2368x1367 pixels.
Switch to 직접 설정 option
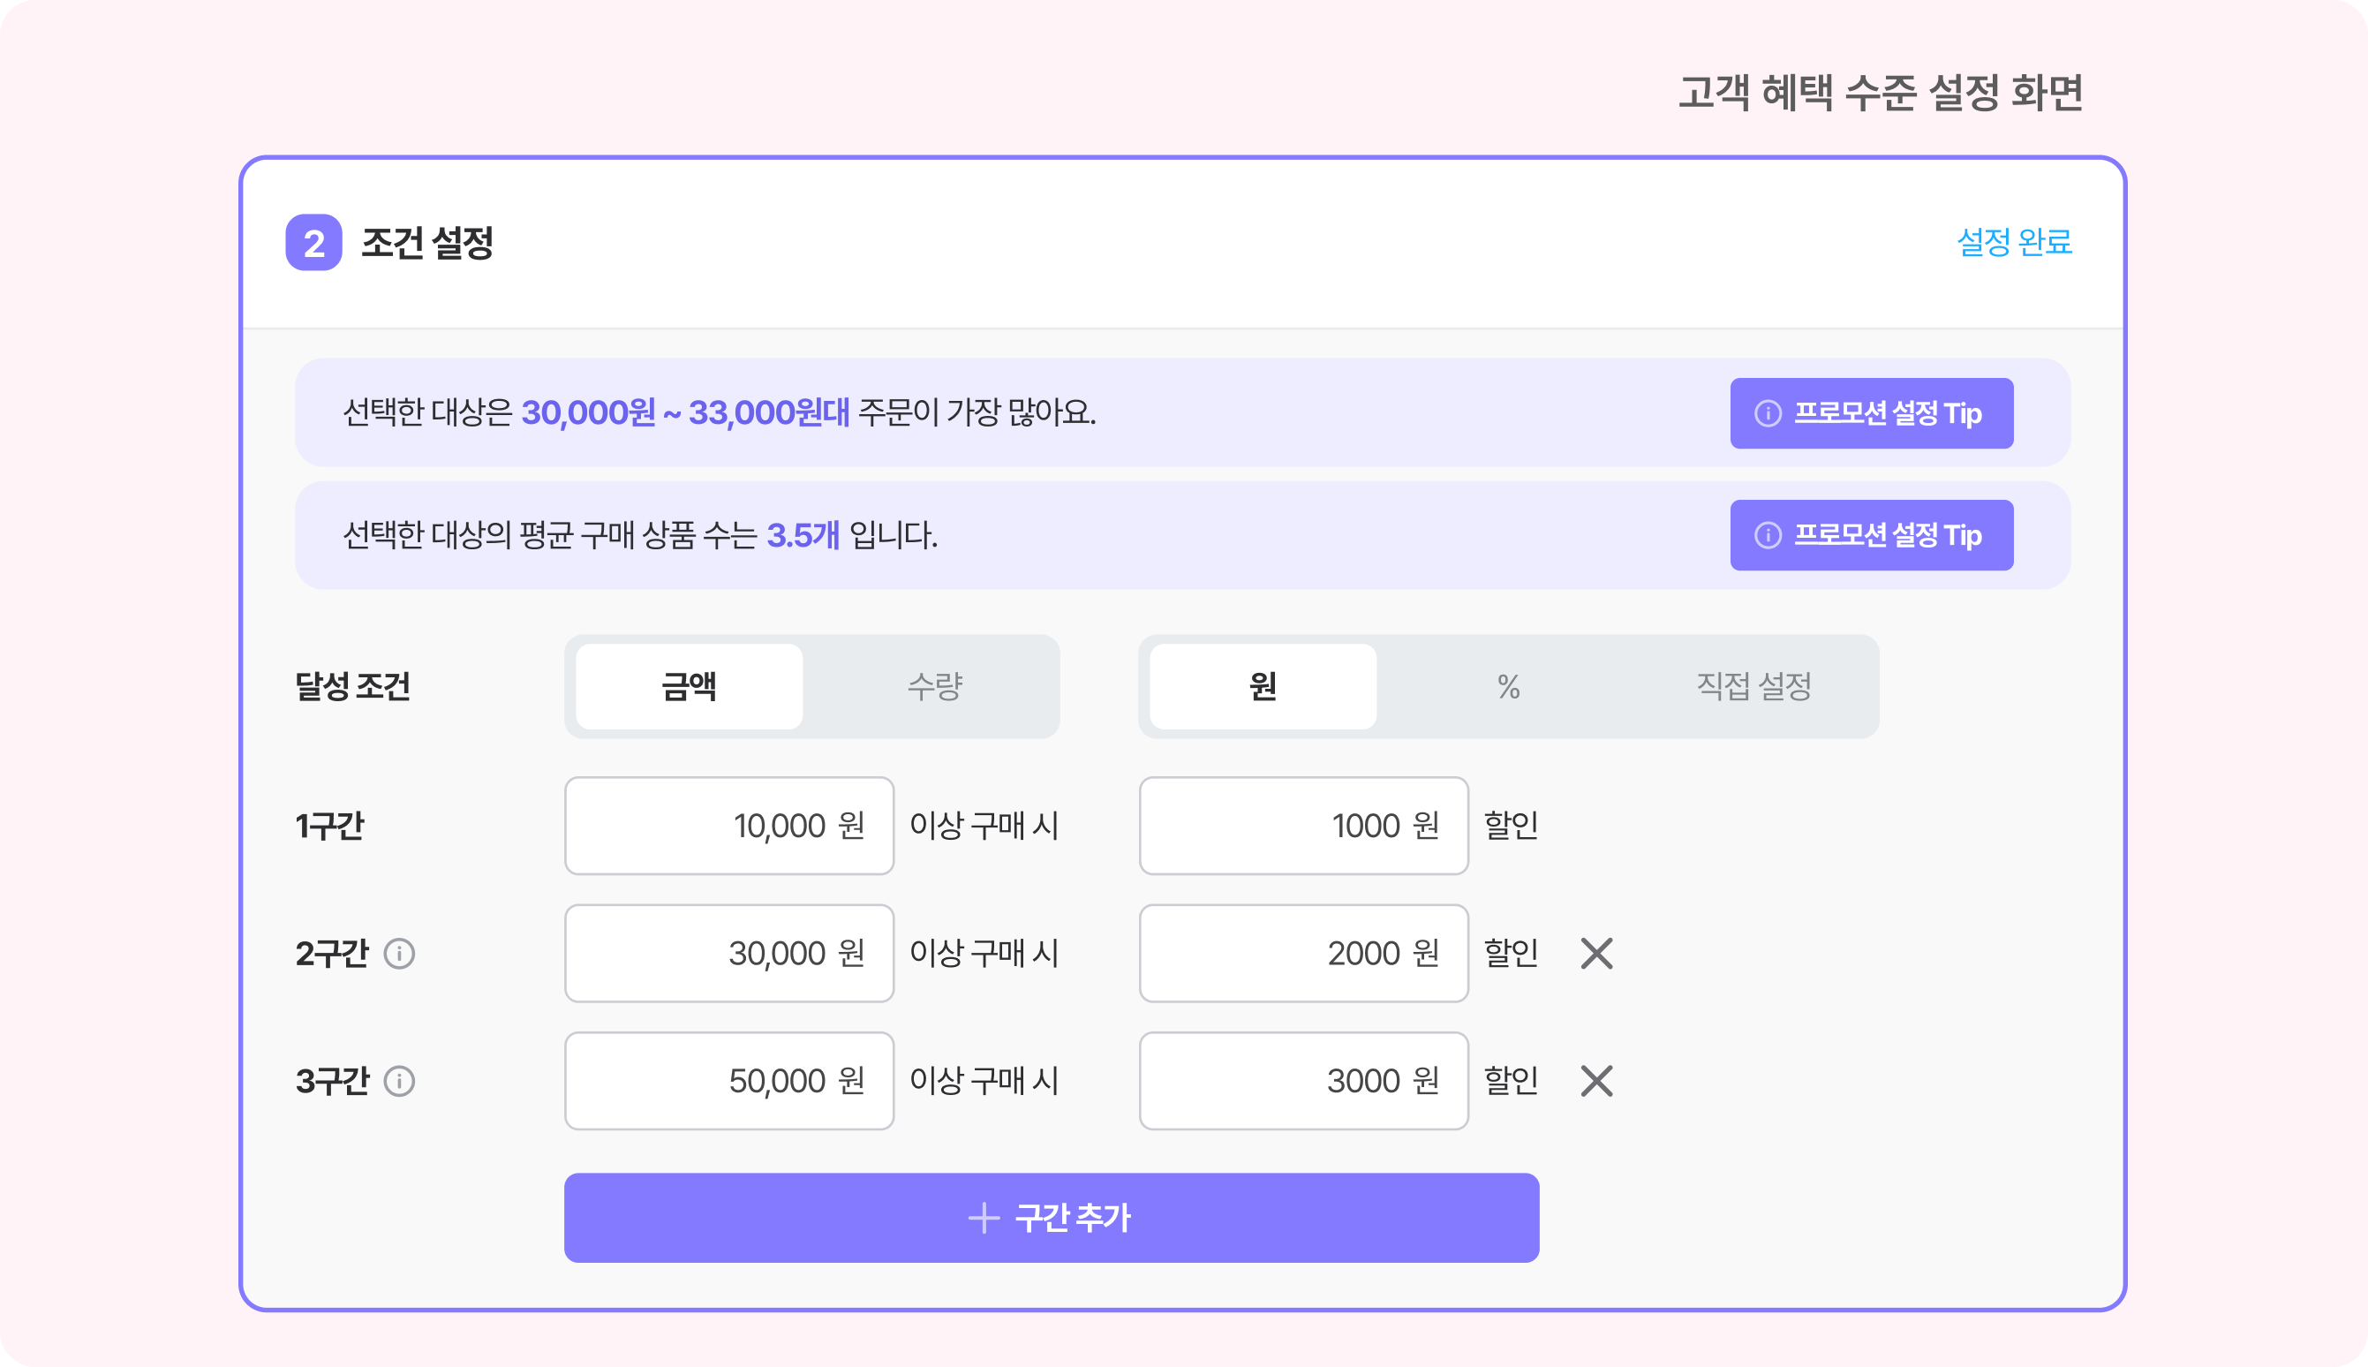[x=1753, y=686]
